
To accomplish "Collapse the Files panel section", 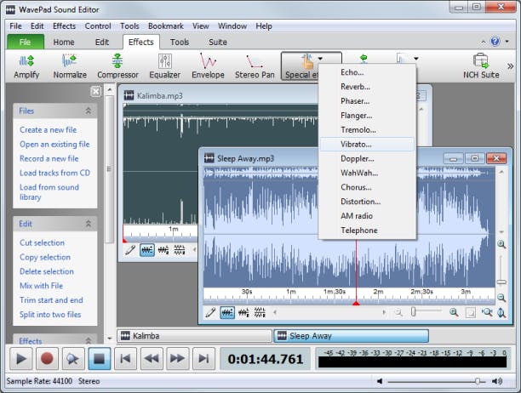I will click(x=88, y=111).
